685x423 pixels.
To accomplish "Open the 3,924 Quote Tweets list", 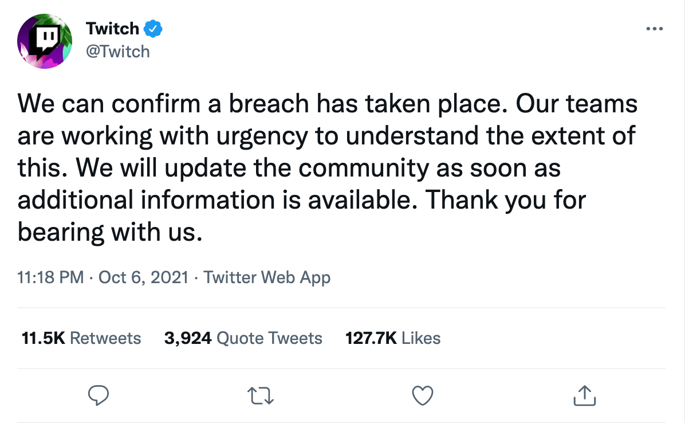I will [243, 338].
